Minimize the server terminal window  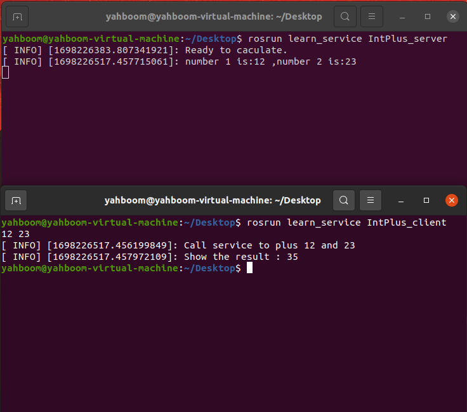tap(402, 16)
